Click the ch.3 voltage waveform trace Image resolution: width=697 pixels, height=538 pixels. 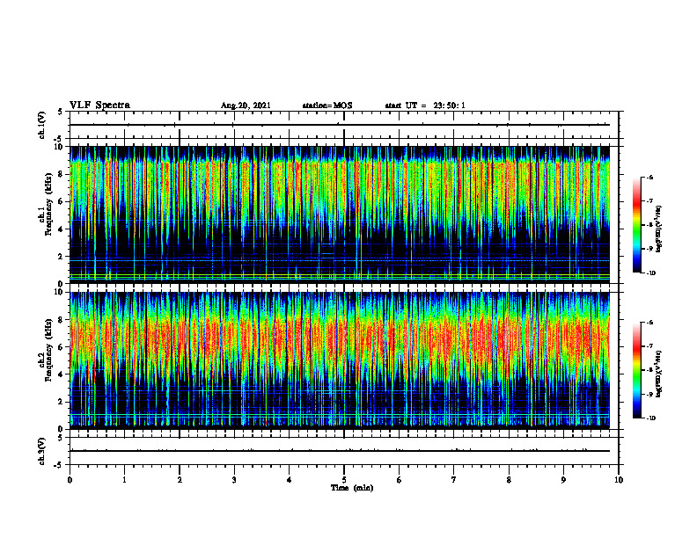(x=340, y=451)
